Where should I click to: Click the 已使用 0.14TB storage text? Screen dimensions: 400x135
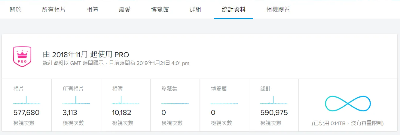[348, 123]
